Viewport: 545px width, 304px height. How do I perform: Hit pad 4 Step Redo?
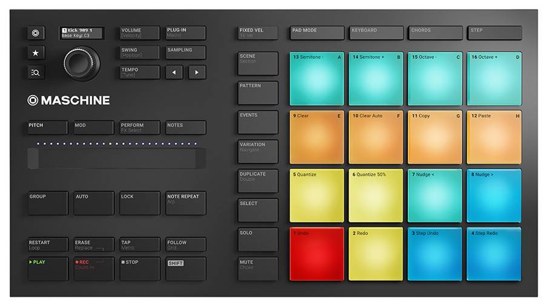[x=494, y=254]
